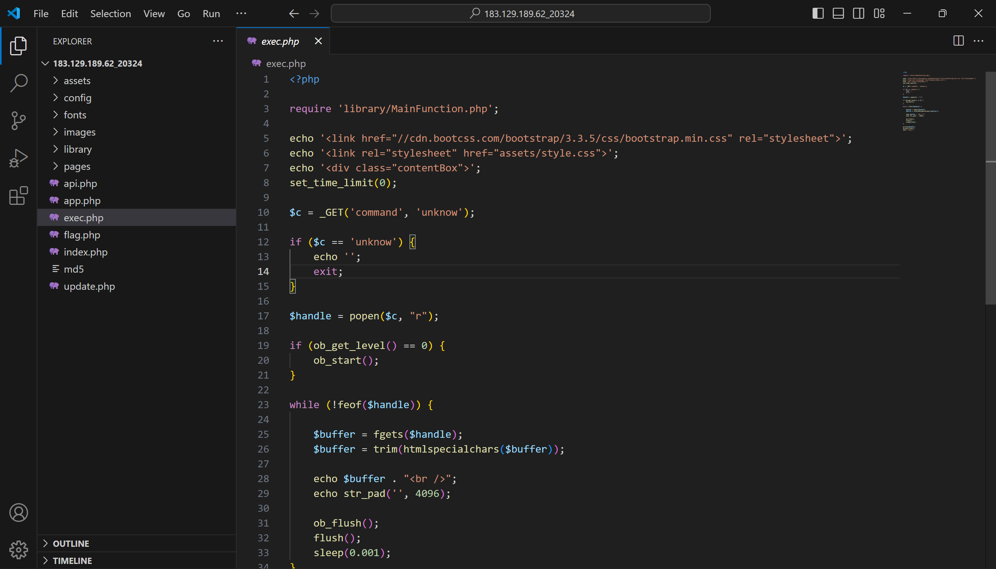Viewport: 996px width, 569px height.
Task: Place cursor on popen call line
Action: (364, 316)
